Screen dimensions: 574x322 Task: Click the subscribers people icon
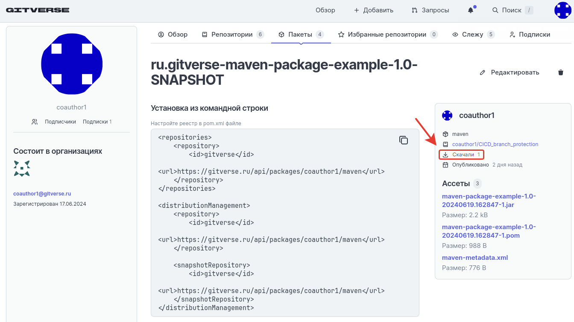[x=35, y=122]
